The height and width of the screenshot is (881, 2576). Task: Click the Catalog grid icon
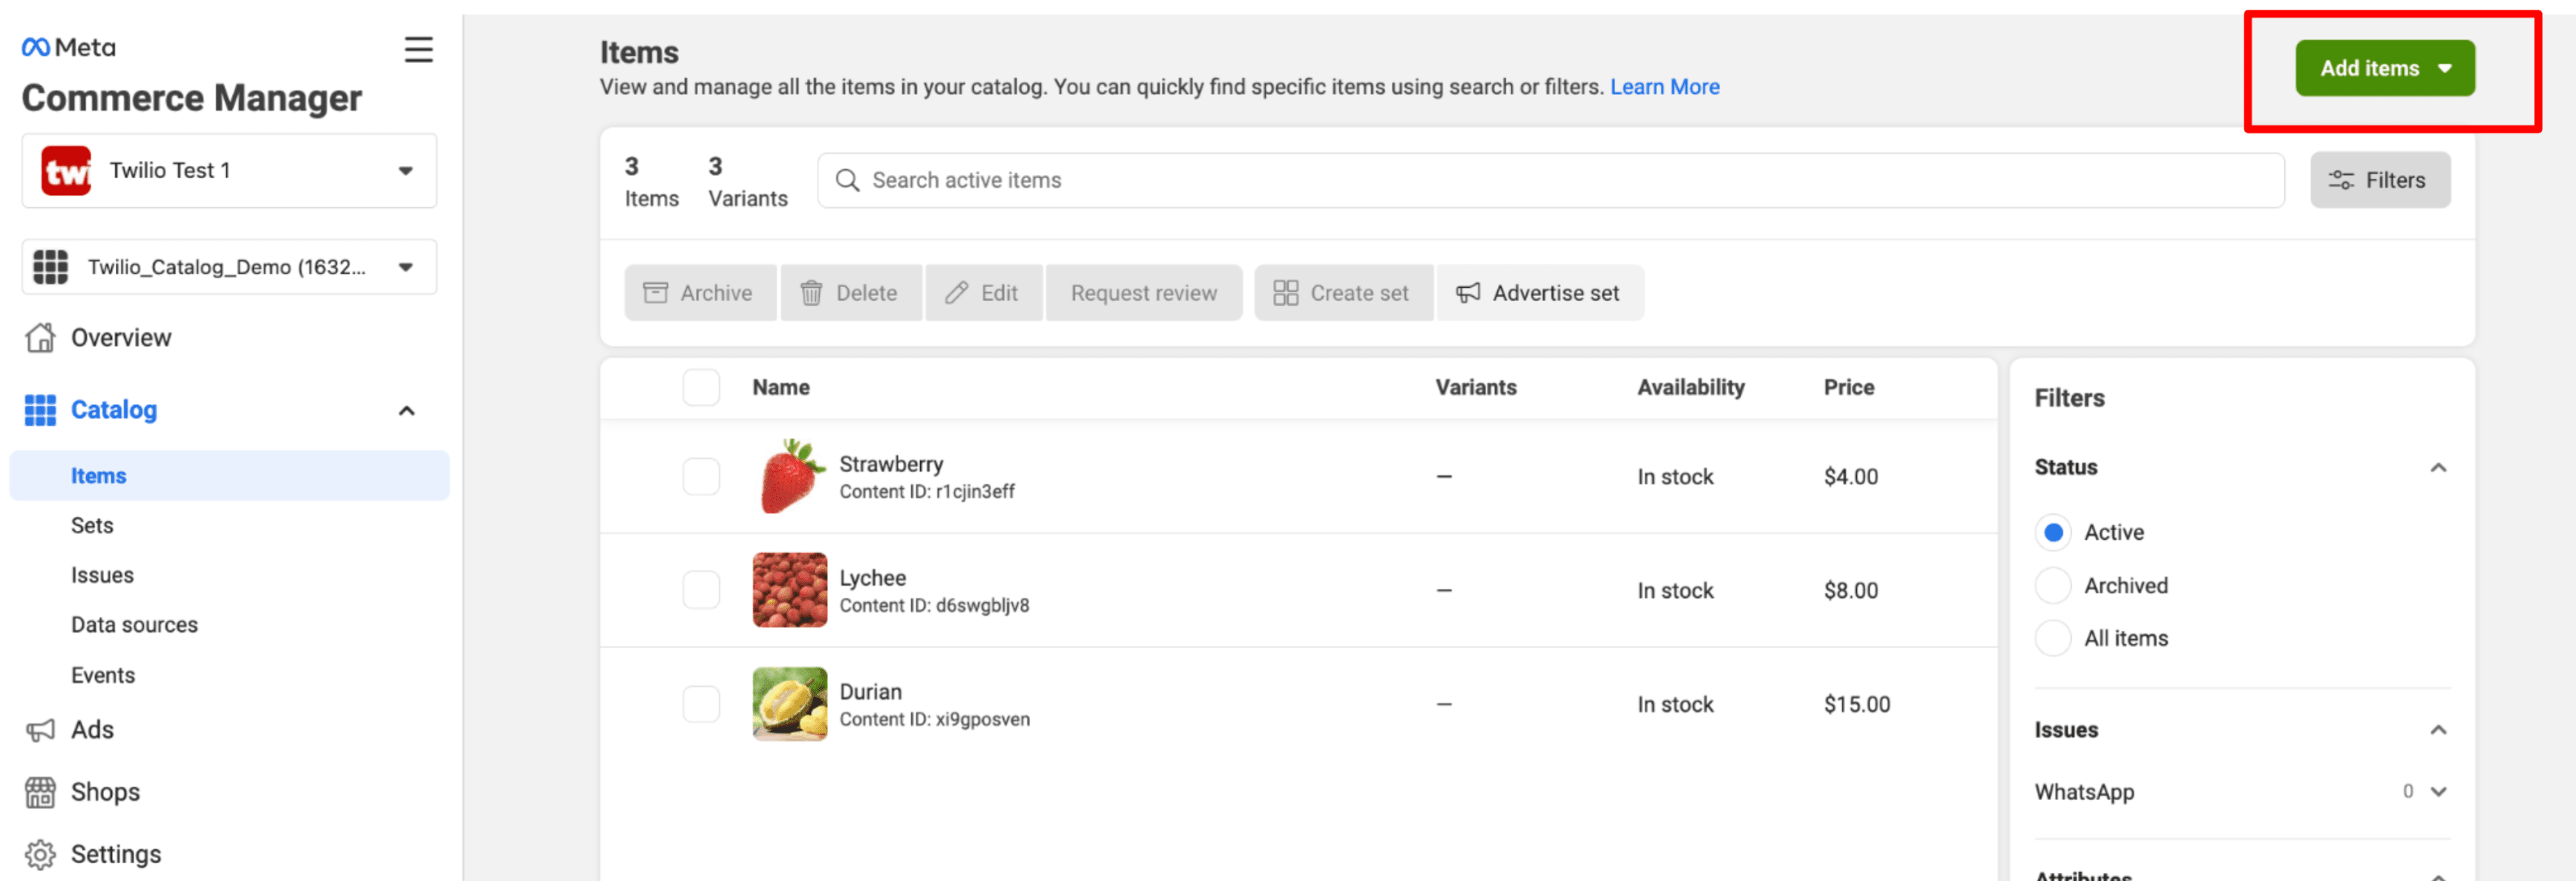pos(40,410)
